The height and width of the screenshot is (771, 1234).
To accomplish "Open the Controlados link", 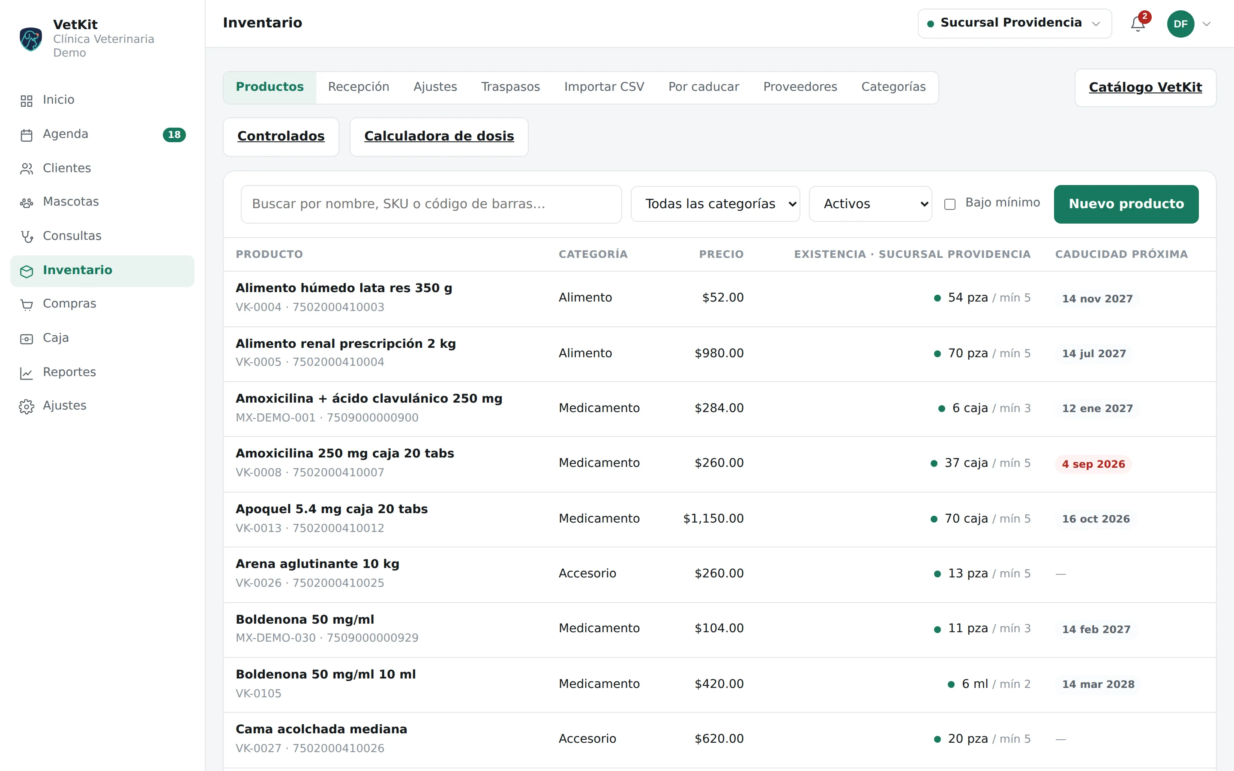I will [x=281, y=137].
